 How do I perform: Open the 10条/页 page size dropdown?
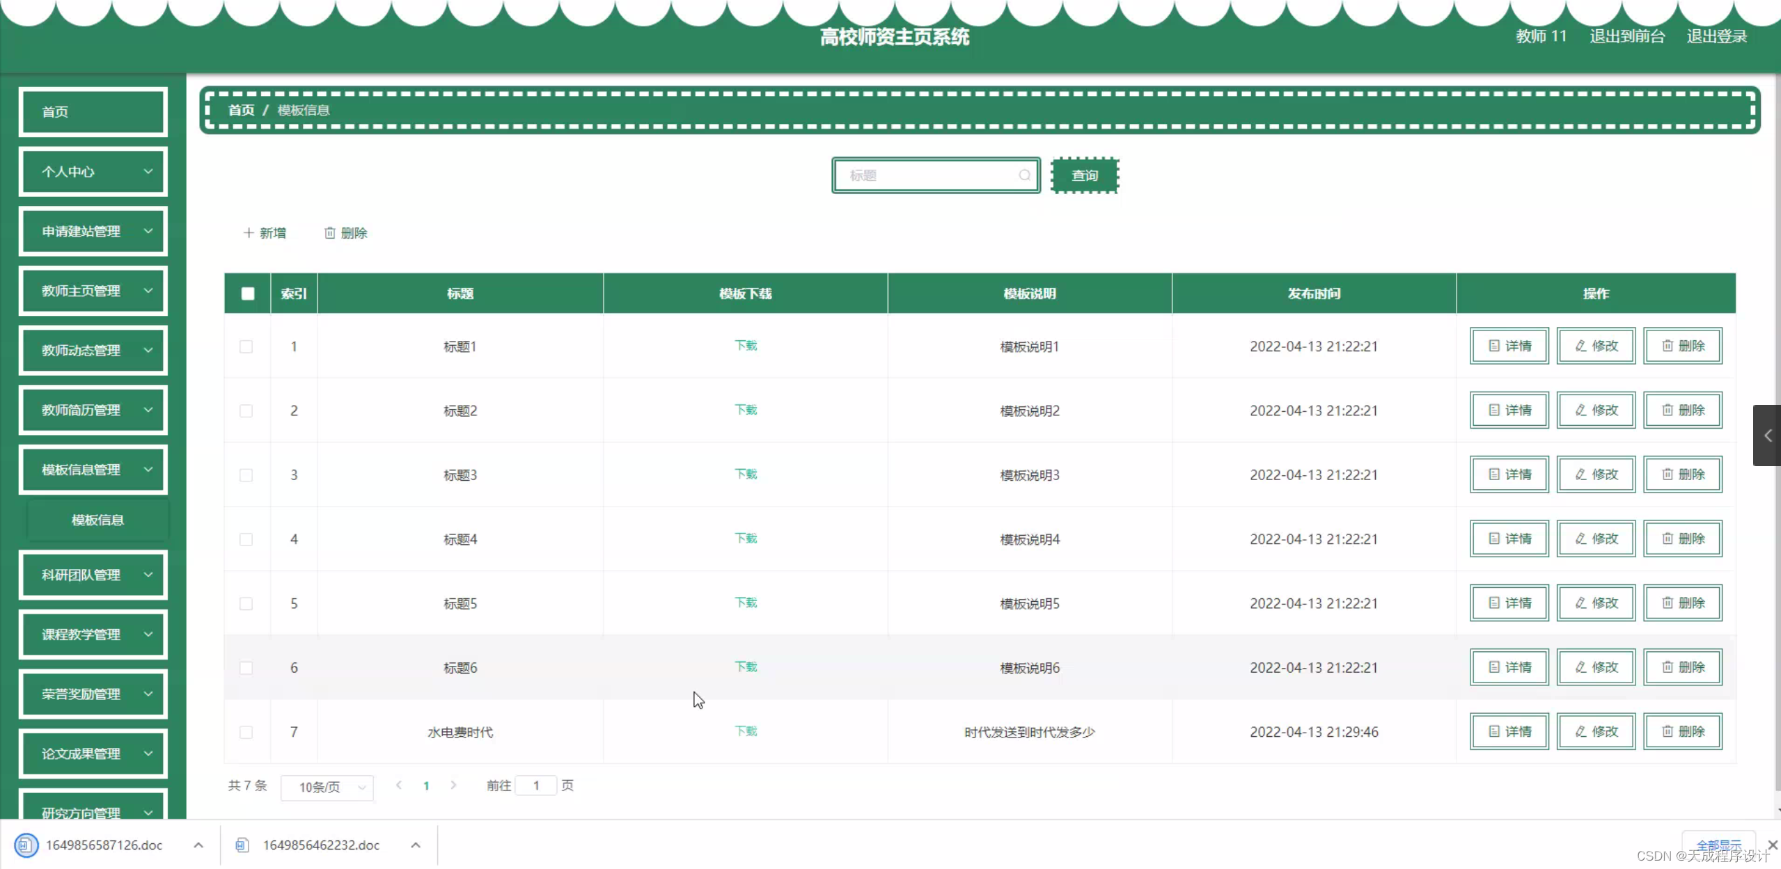[327, 787]
